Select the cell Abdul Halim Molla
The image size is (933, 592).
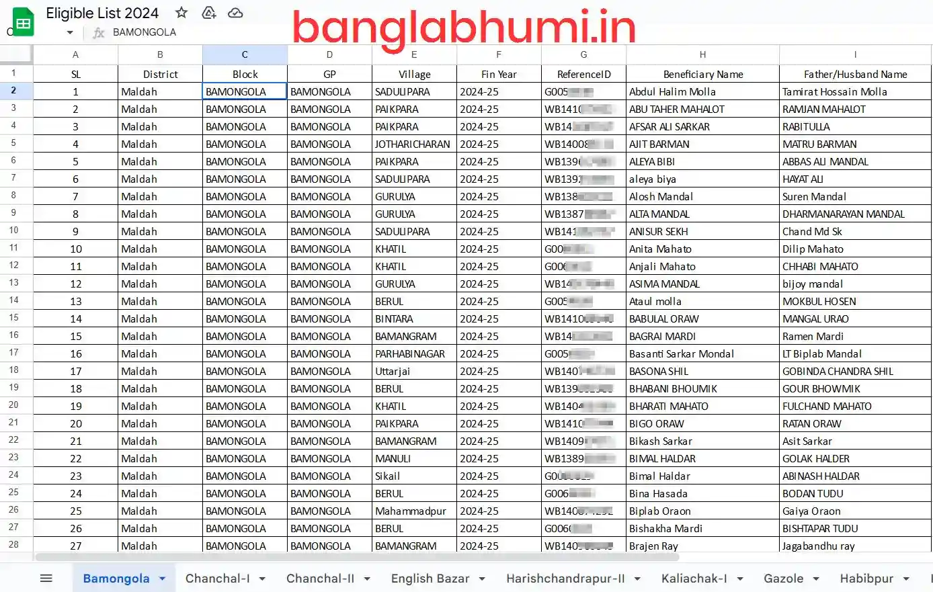point(702,91)
